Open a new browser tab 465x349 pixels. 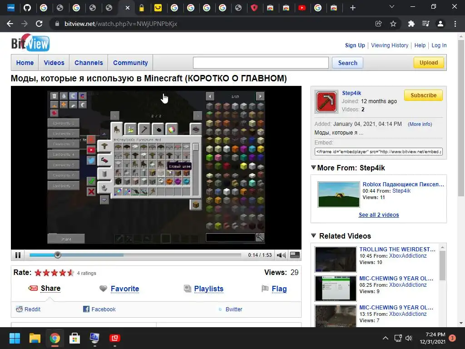pyautogui.click(x=352, y=8)
